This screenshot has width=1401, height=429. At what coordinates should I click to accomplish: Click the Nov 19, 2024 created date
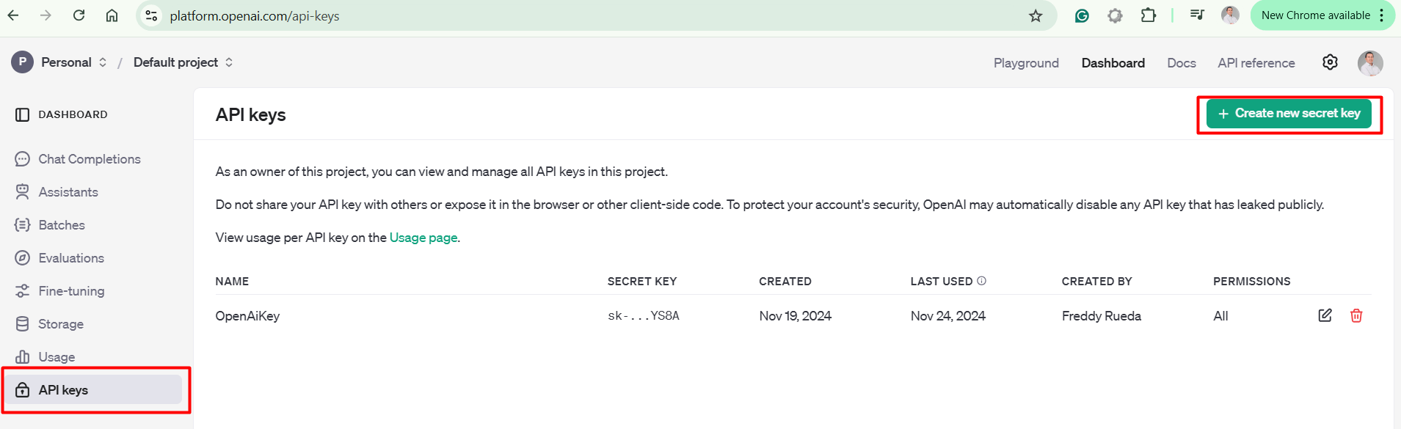point(795,316)
